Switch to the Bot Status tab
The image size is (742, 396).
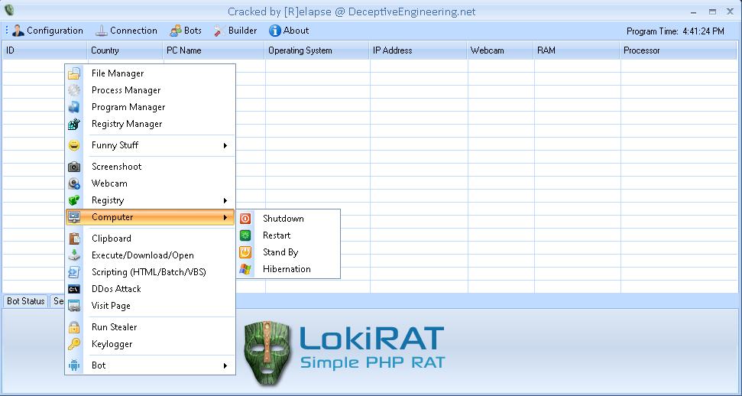pyautogui.click(x=25, y=301)
